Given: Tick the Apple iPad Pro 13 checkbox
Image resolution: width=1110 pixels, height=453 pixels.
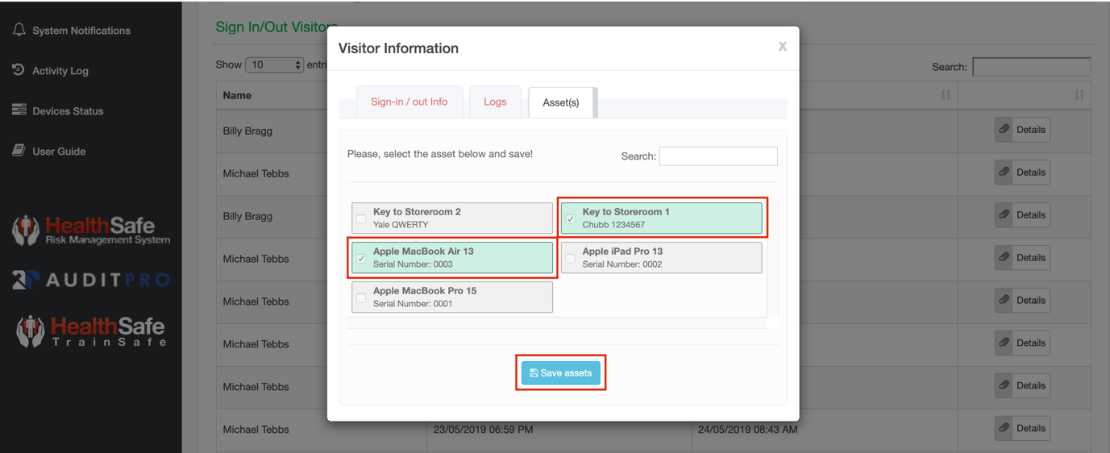Looking at the screenshot, I should 571,259.
